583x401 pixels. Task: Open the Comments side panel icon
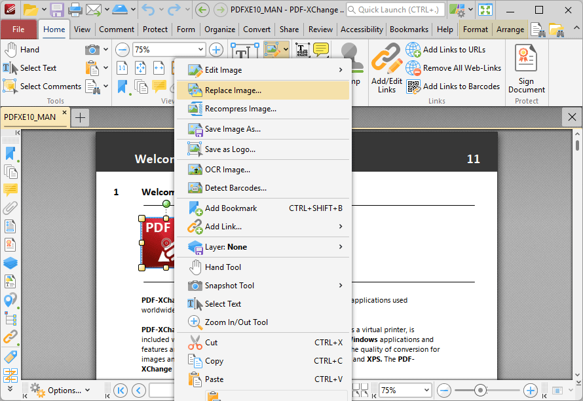[x=10, y=190]
